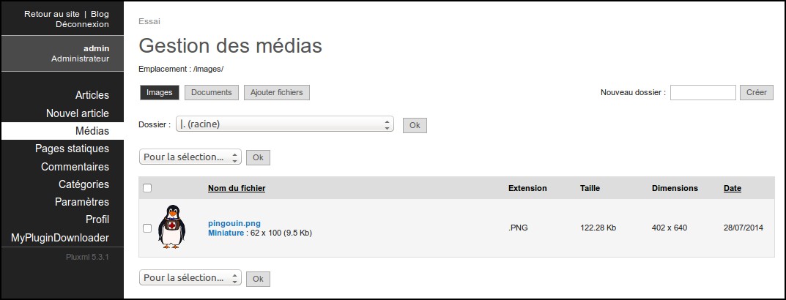
Task: Check the box for pingouin.png
Action: 147,228
